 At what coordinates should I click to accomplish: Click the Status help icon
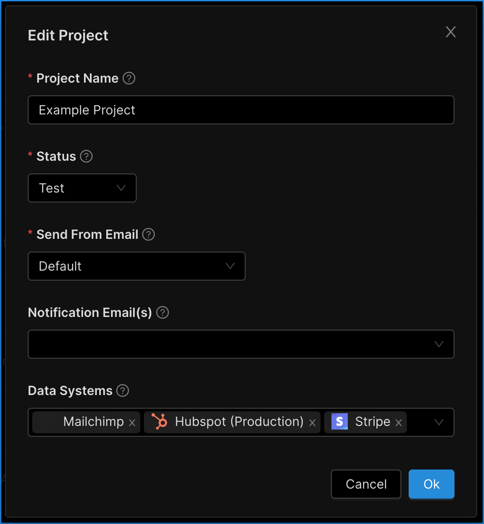tap(86, 156)
